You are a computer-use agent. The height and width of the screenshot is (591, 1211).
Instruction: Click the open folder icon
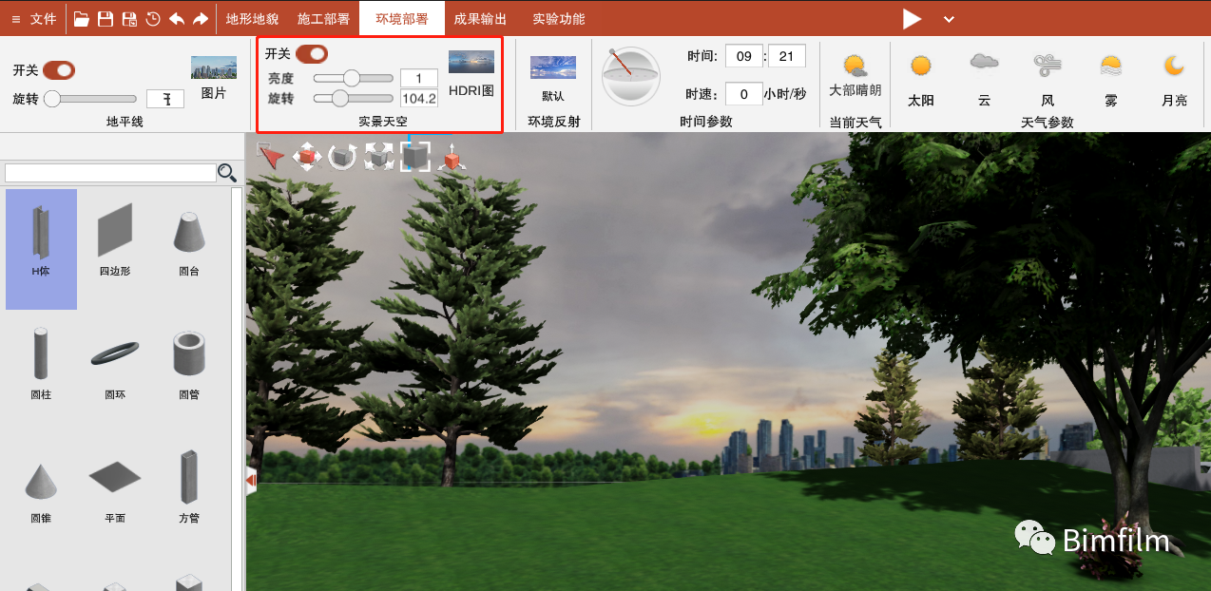(x=82, y=19)
